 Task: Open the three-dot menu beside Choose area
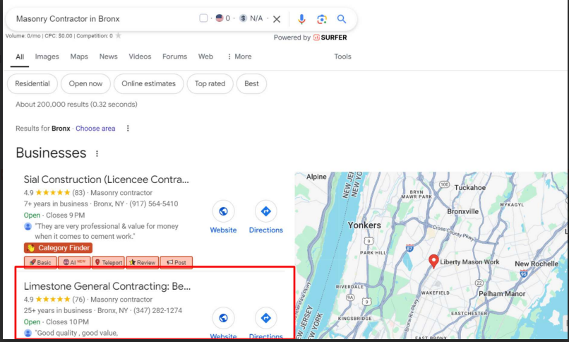pyautogui.click(x=128, y=129)
